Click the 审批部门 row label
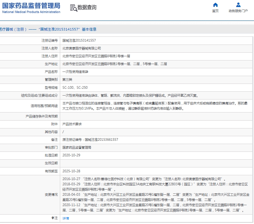 pos(51,147)
